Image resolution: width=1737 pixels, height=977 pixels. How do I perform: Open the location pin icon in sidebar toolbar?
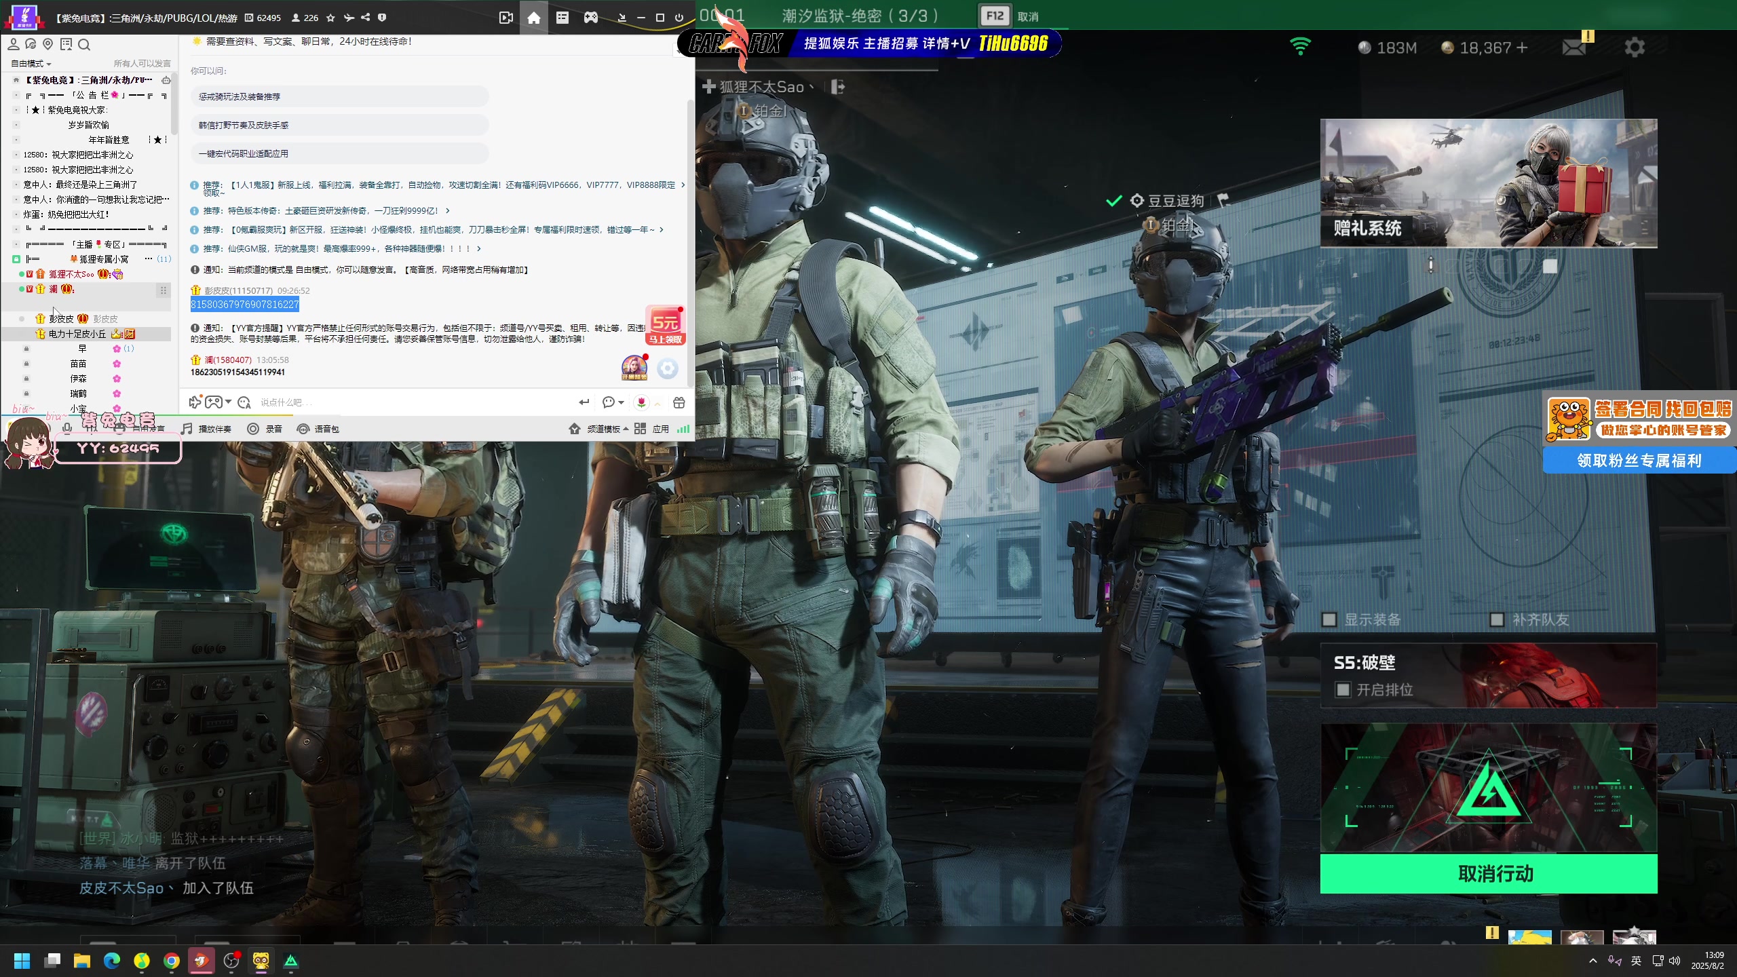(47, 45)
